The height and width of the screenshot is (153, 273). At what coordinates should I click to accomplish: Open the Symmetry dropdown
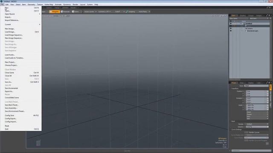[x=104, y=11]
